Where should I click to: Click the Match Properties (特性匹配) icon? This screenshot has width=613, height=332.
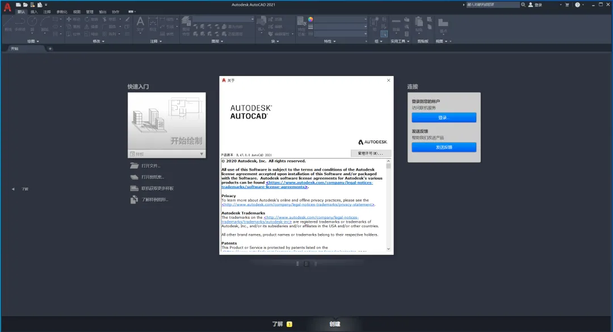tap(301, 26)
